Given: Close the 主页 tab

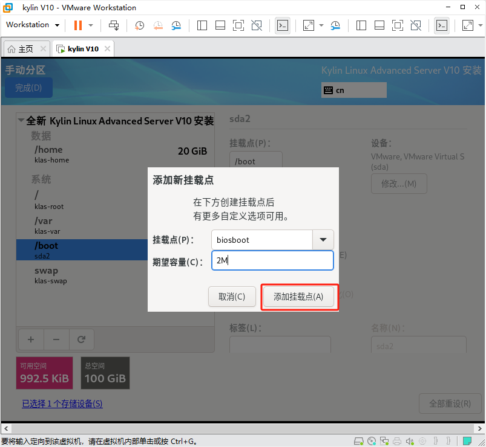Looking at the screenshot, I should (43, 48).
